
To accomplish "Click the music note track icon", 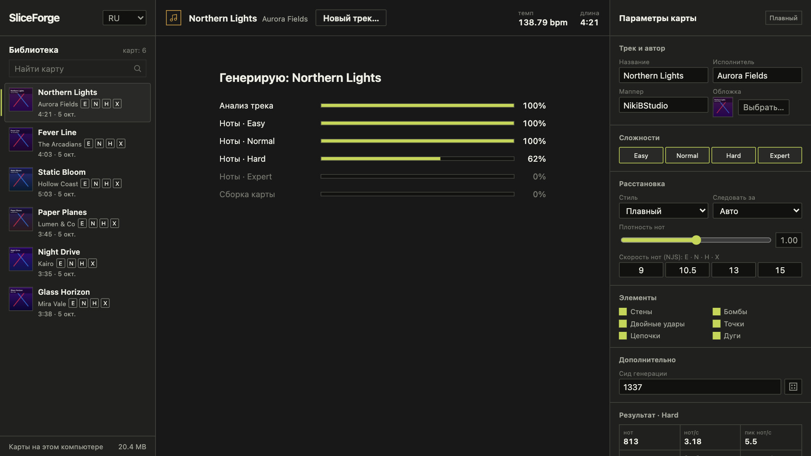I will [x=174, y=18].
